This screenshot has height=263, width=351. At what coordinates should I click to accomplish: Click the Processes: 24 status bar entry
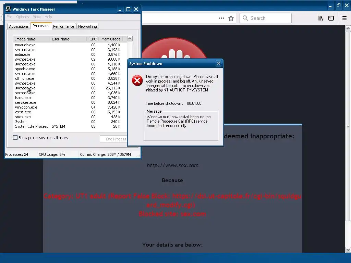[x=17, y=154]
